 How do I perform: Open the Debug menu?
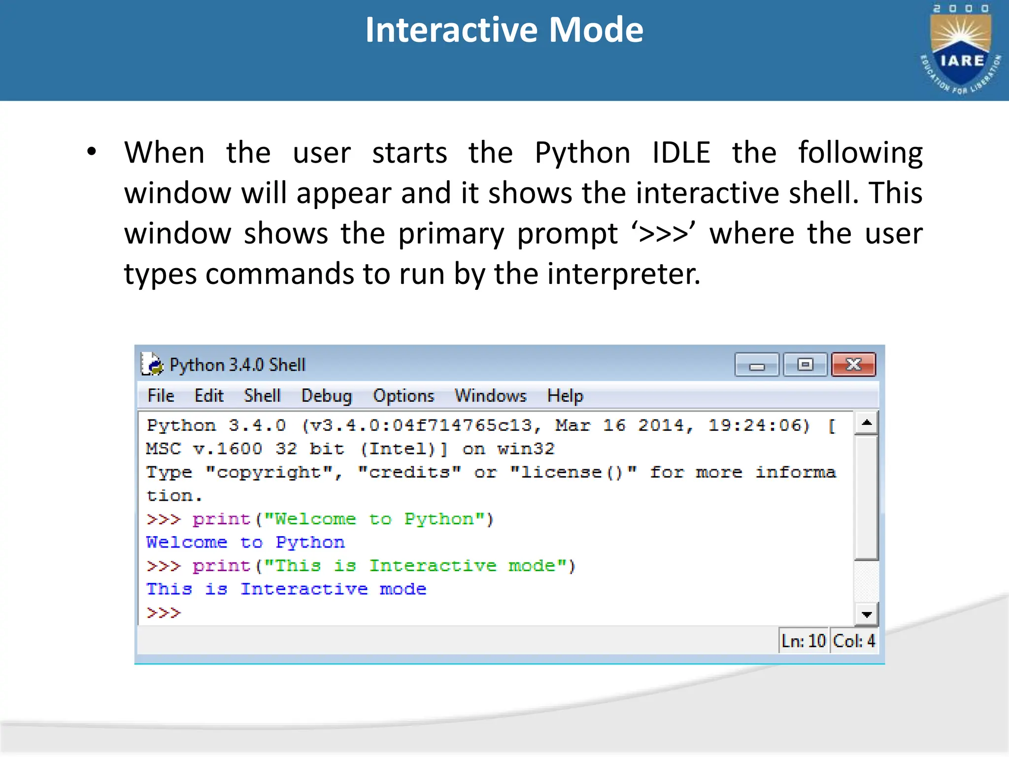tap(327, 396)
